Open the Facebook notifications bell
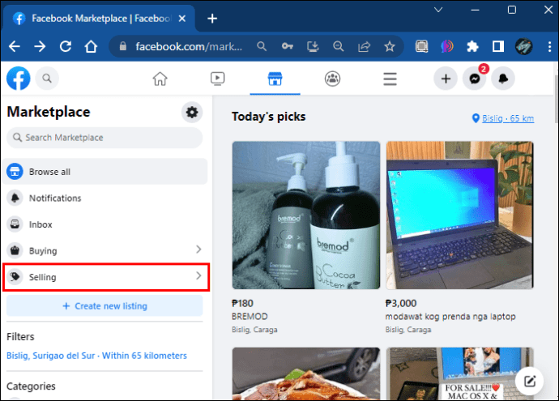Image resolution: width=559 pixels, height=401 pixels. point(503,79)
